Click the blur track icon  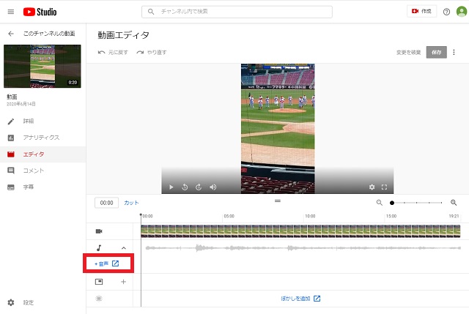click(99, 299)
